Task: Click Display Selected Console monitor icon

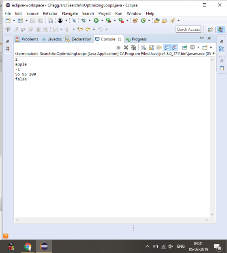Action: (x=193, y=47)
